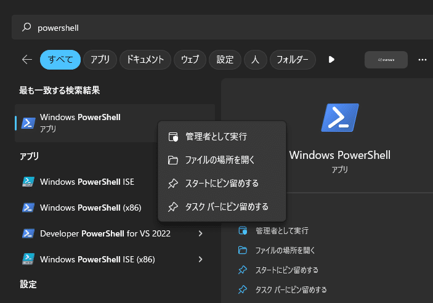
Task: Click the blue folder icon in the preview pane
Action: coord(243,250)
